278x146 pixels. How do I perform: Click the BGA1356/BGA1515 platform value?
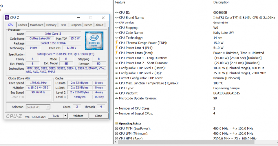pos(226,93)
